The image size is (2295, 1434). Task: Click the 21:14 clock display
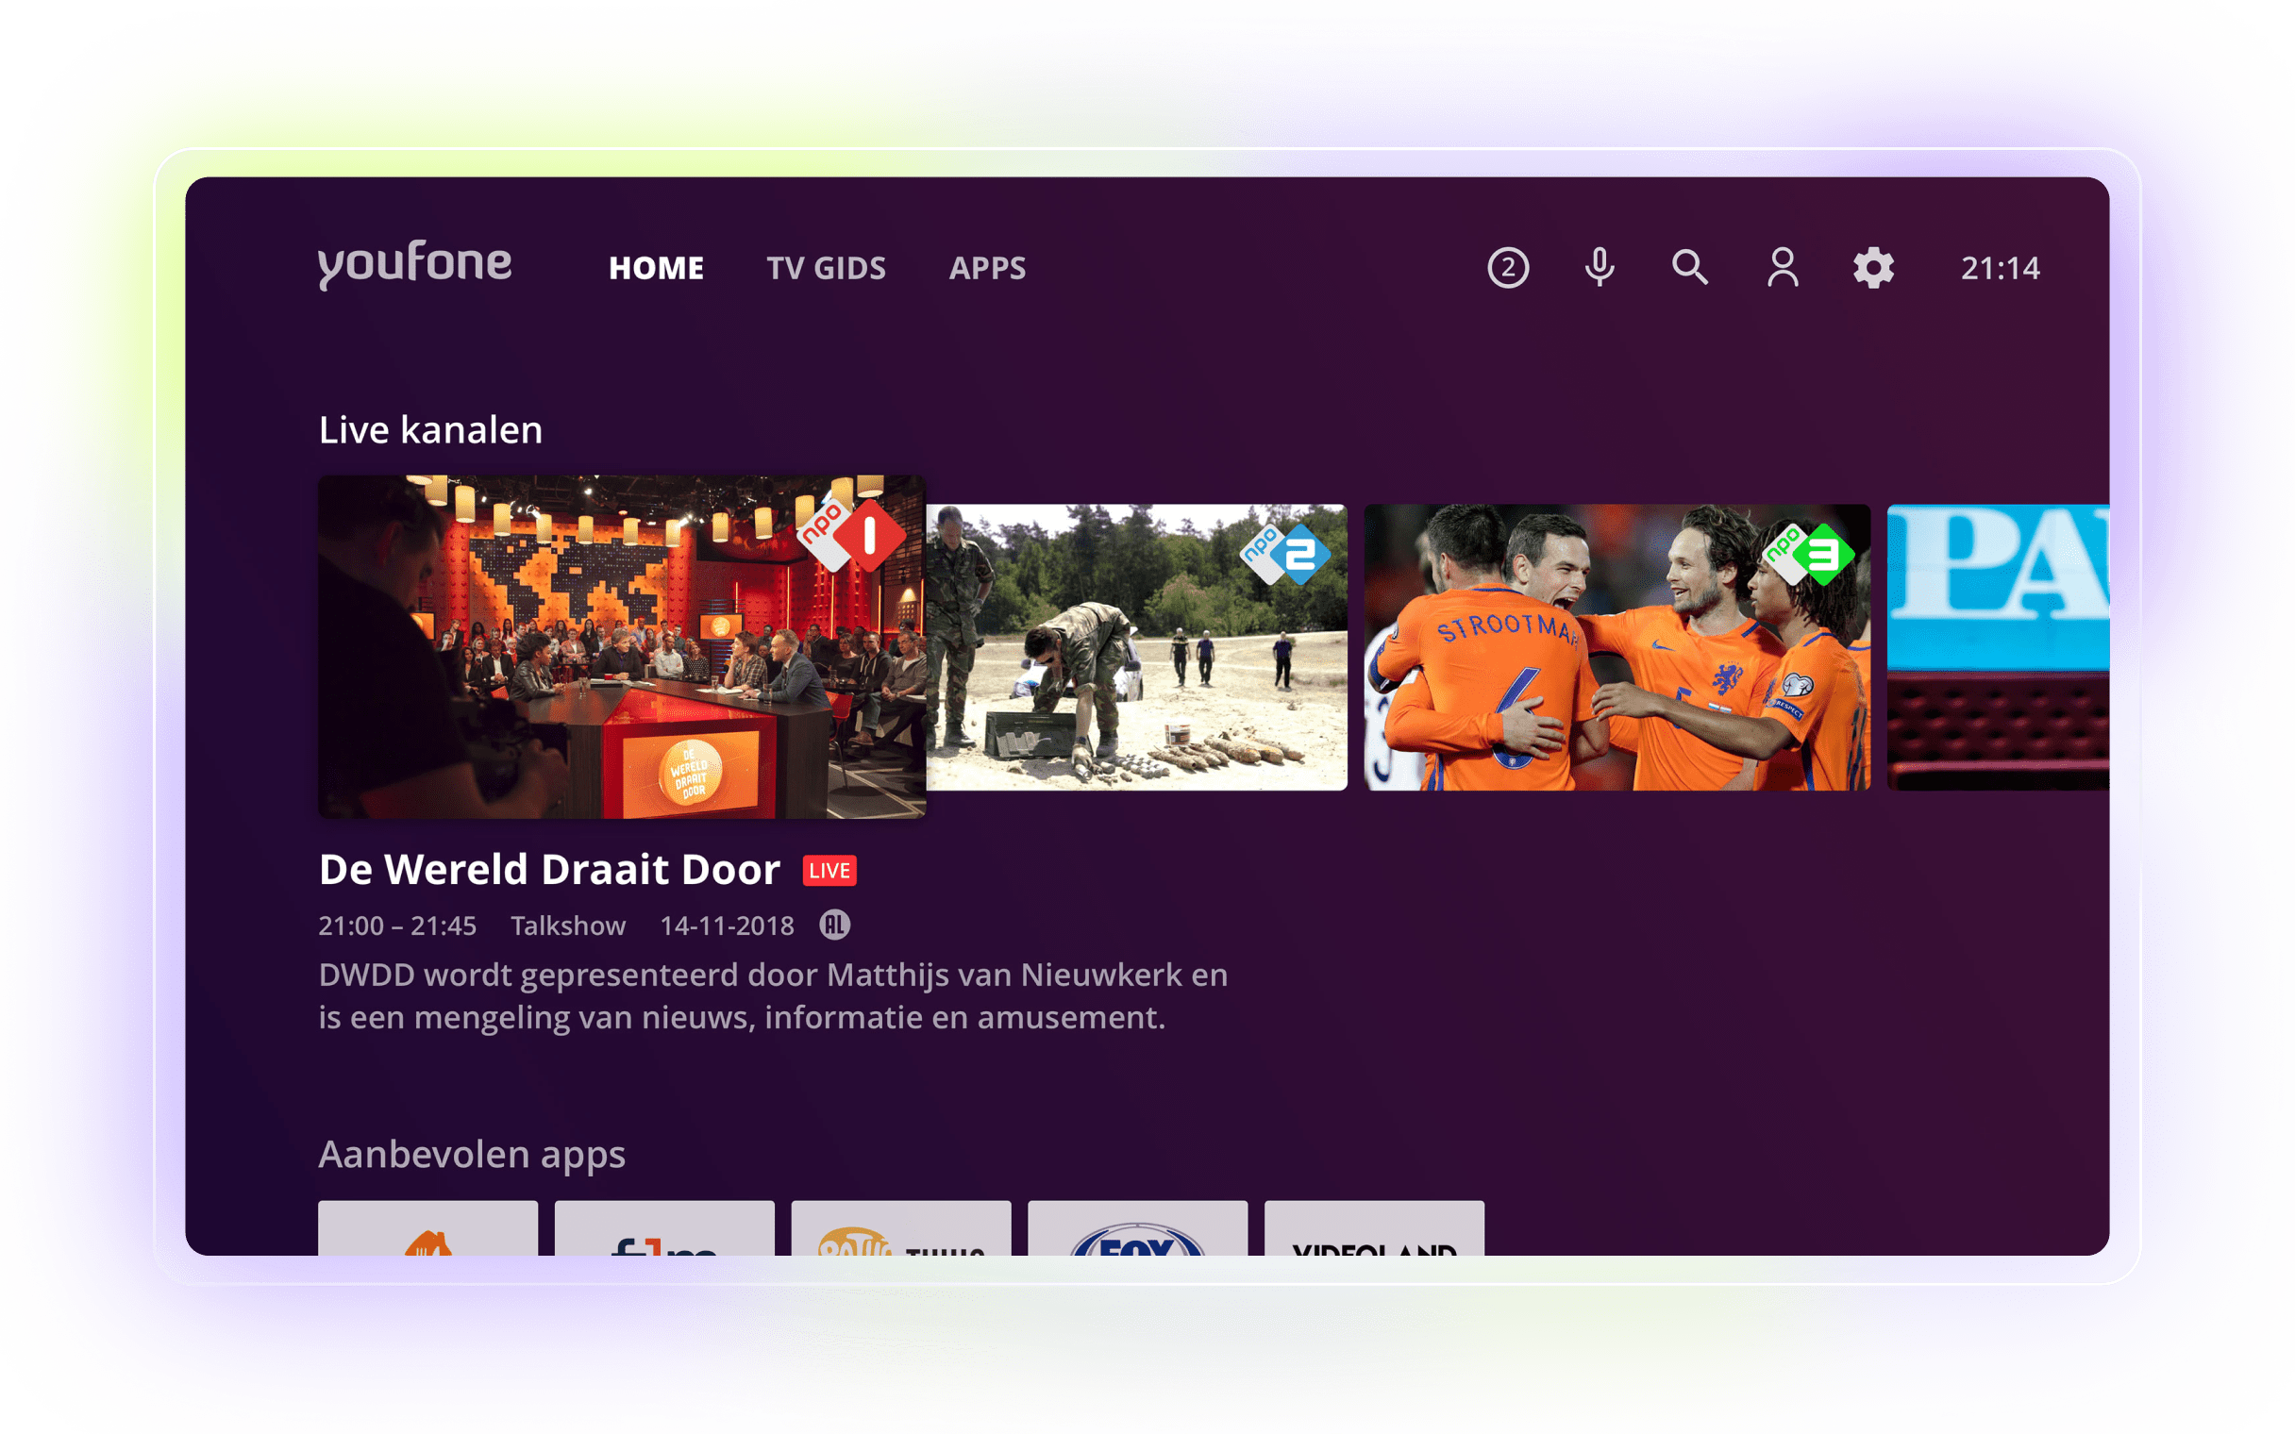coord(2000,268)
